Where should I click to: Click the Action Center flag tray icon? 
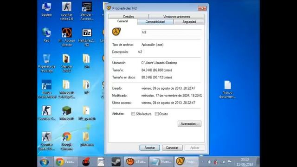230,162
